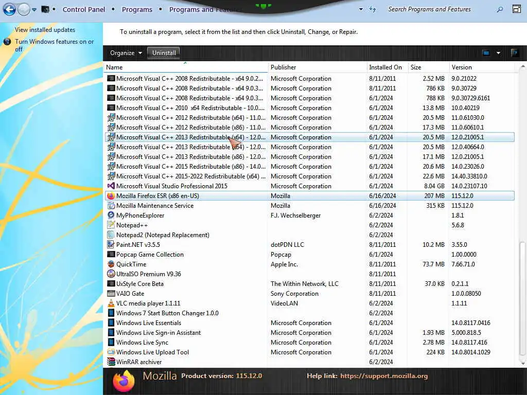Sort by the Installed On column header
527x395 pixels.
(387, 67)
